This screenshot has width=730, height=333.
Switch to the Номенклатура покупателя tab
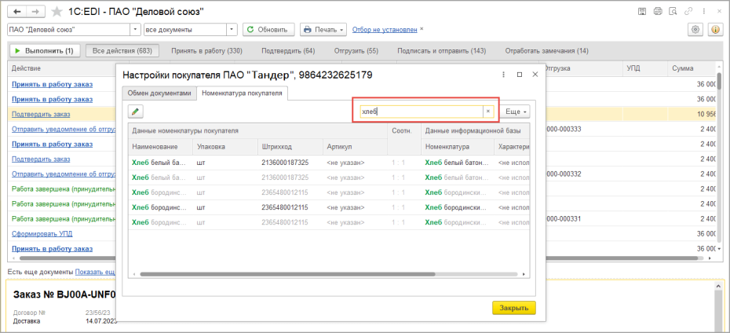242,93
